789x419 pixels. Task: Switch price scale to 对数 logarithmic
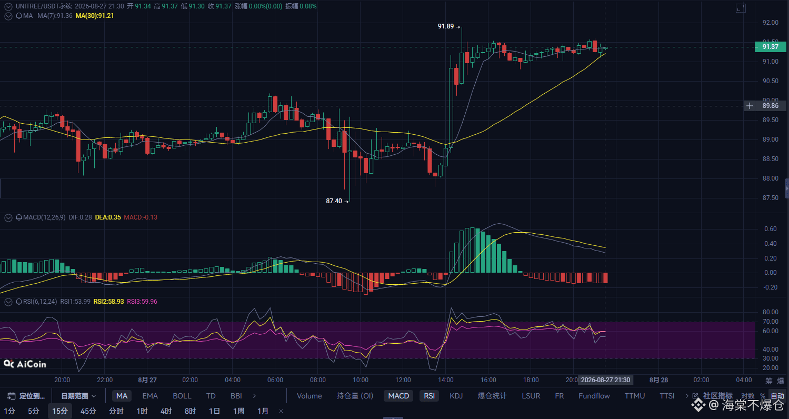click(x=747, y=396)
